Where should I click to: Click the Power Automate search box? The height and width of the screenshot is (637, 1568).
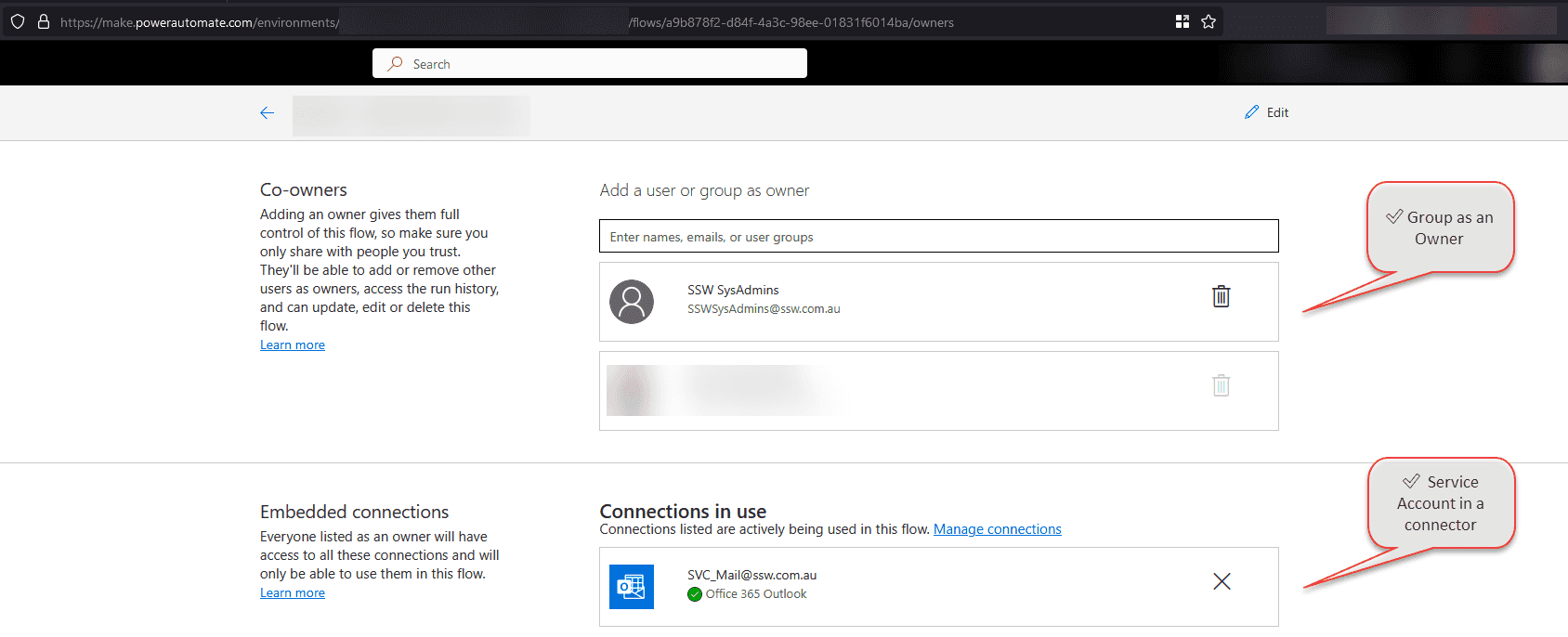click(590, 64)
